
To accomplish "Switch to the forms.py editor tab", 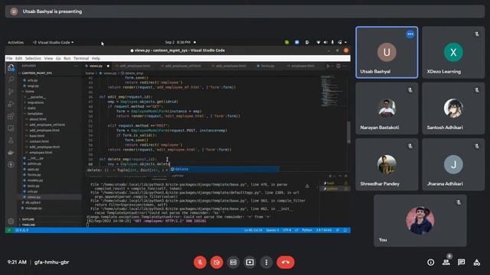I will [267, 66].
